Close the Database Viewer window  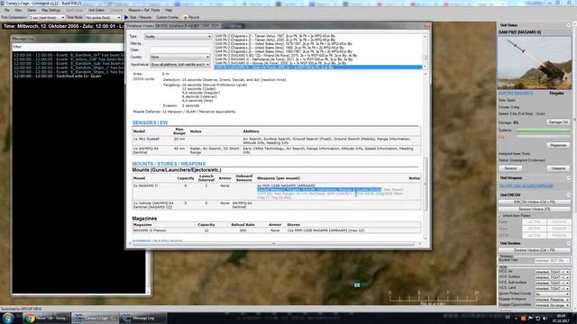[427, 26]
